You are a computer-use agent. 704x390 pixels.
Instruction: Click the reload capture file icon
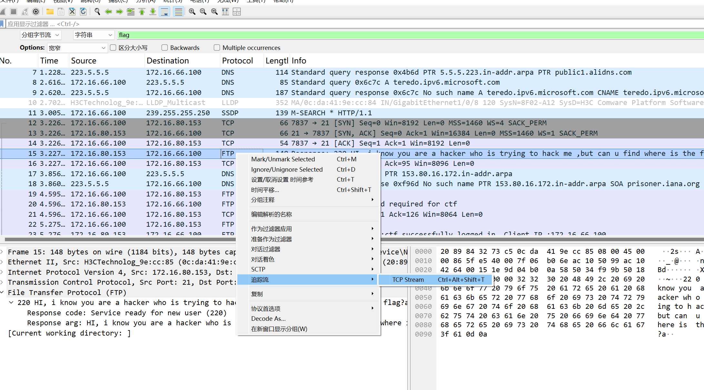(83, 12)
